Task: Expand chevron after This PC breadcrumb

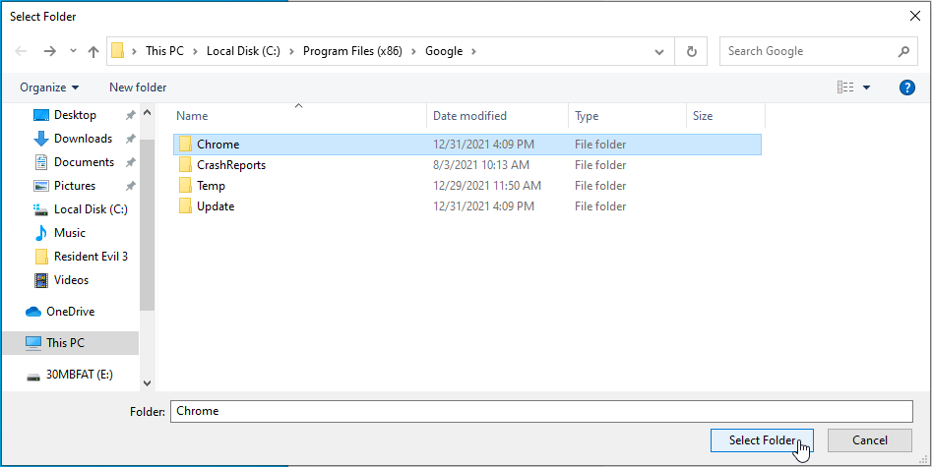Action: pos(196,51)
